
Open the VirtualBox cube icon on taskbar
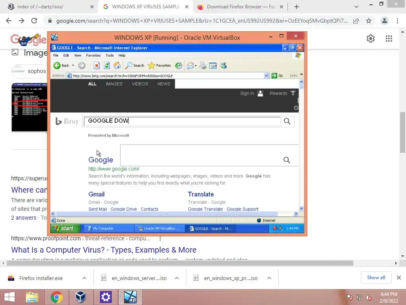80,297
